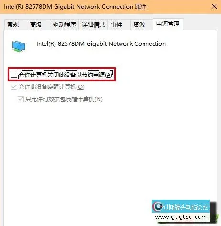
Task: Select the 电源管理 tab
Action: [168, 24]
